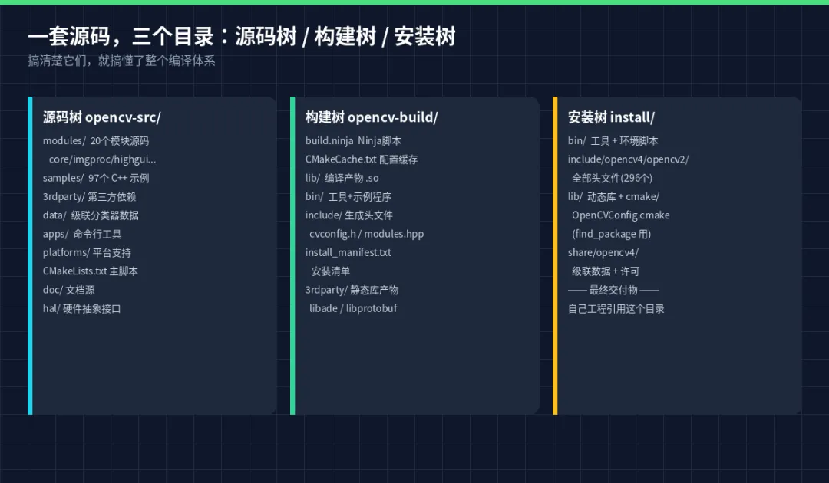Click the line share/opencv4/
Screen dimensions: 829x483
(603, 253)
